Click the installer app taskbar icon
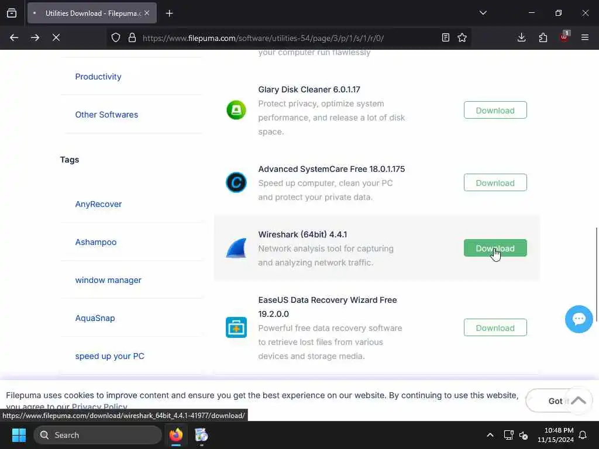This screenshot has width=599, height=449. point(201,435)
